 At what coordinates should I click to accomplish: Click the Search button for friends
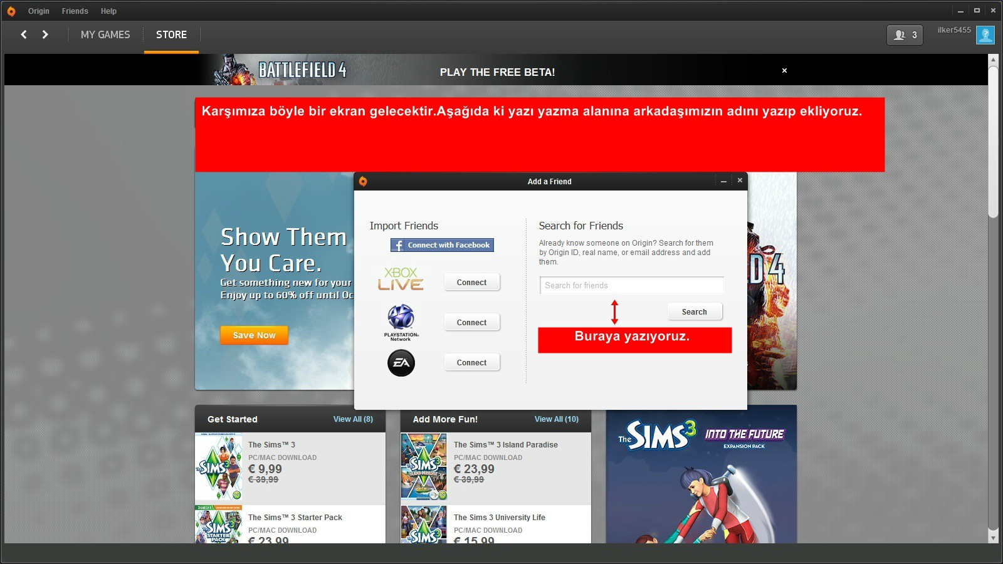click(x=694, y=312)
